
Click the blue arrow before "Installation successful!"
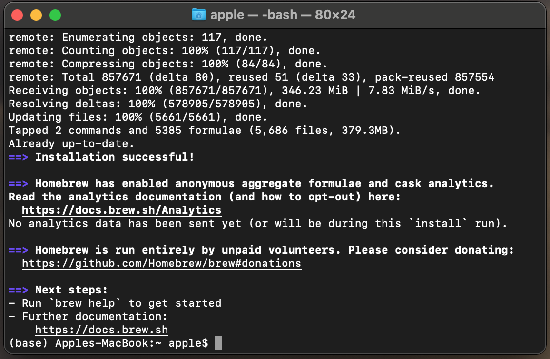pyautogui.click(x=19, y=157)
